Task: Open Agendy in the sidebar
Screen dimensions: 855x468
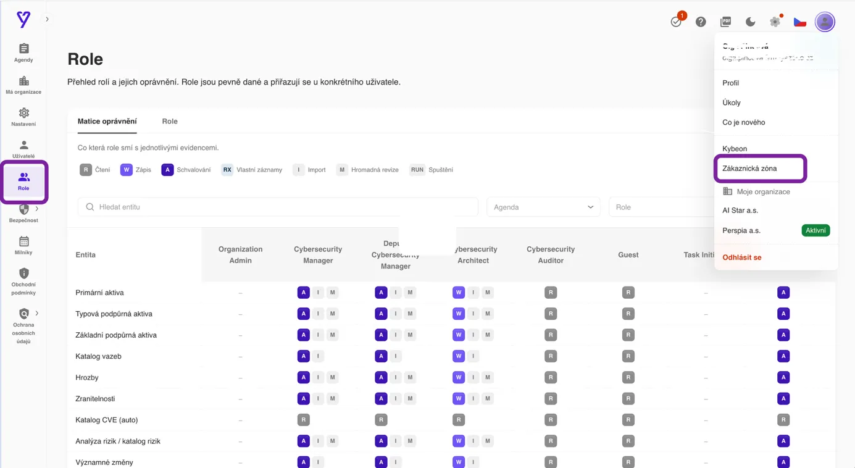Action: [x=23, y=53]
